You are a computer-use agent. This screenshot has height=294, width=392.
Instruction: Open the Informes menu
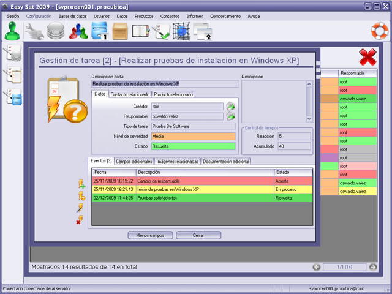pos(195,17)
